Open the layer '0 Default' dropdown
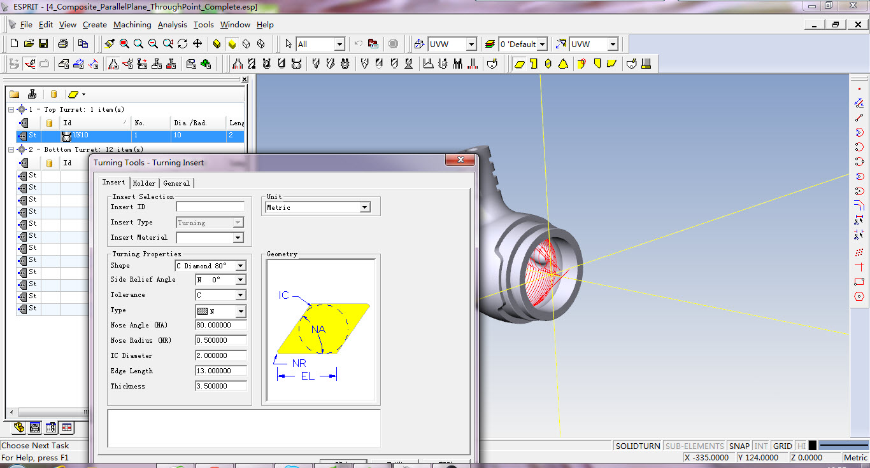This screenshot has width=870, height=468. click(542, 44)
